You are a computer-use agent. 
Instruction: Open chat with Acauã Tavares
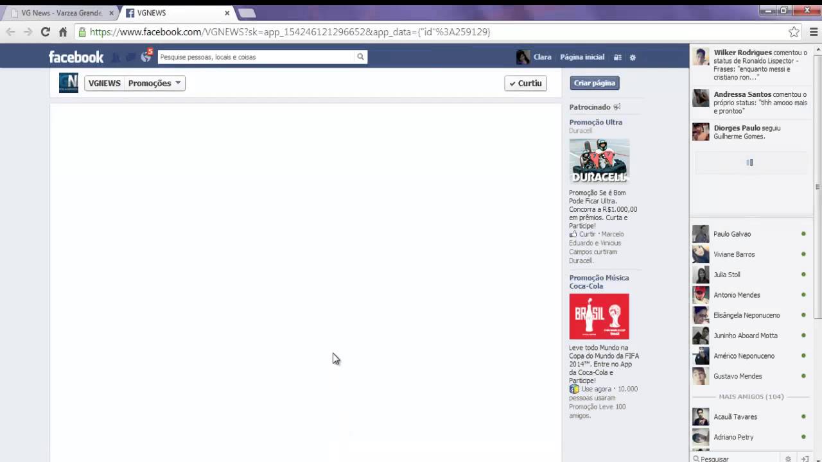tap(750, 417)
